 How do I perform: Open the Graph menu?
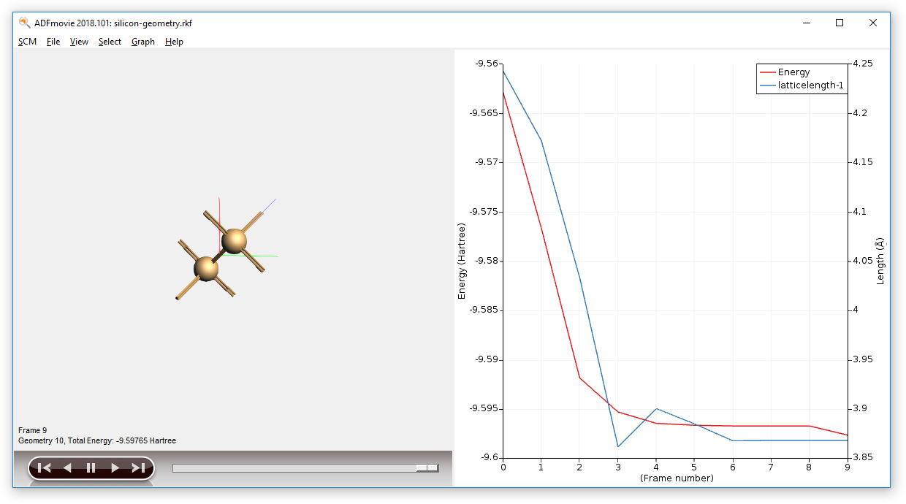[142, 42]
